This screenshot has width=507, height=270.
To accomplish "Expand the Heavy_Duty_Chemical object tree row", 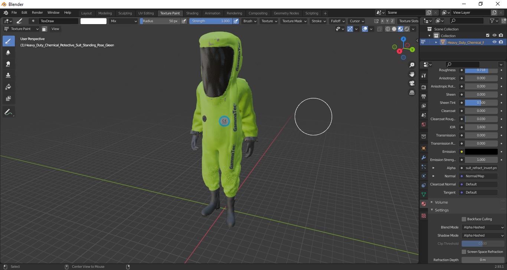I will pyautogui.click(x=436, y=42).
